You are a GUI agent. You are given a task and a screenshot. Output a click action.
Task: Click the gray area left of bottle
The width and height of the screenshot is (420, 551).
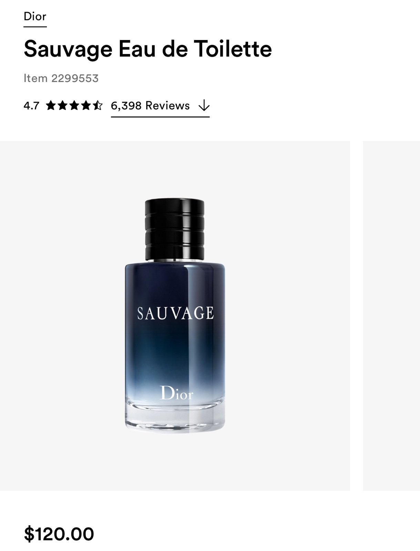[x=62, y=315]
